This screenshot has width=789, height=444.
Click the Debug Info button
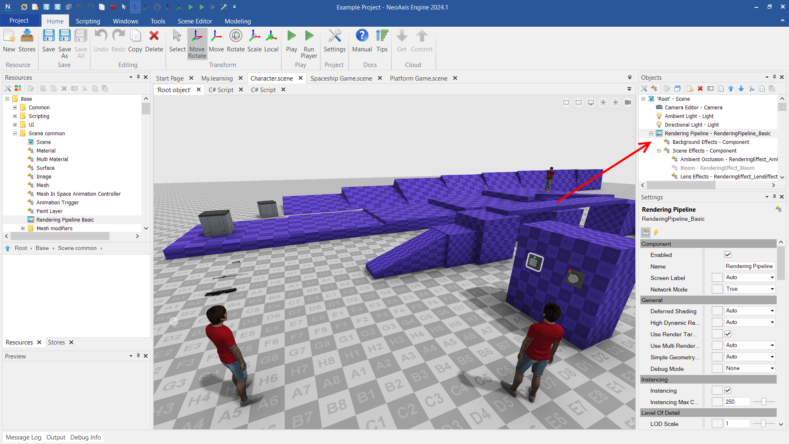tap(85, 437)
